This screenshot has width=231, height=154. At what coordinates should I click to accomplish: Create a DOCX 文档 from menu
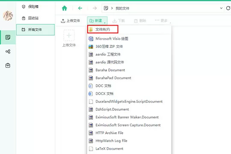tap(129, 94)
